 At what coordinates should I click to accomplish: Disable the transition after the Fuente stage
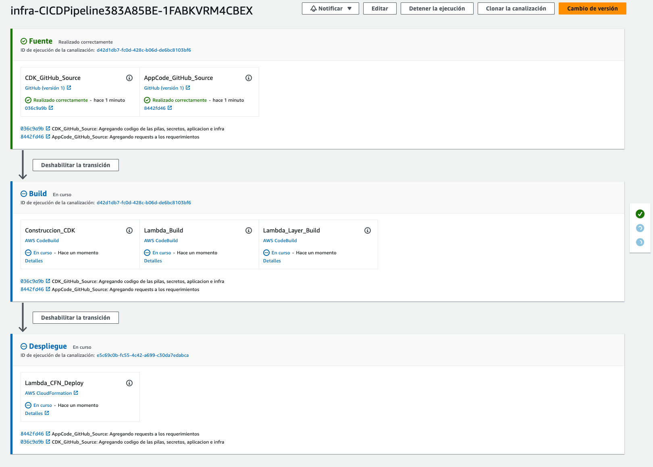tap(75, 165)
